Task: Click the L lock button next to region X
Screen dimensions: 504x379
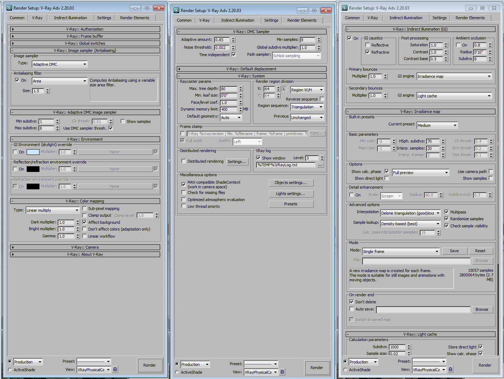Action: (x=284, y=89)
